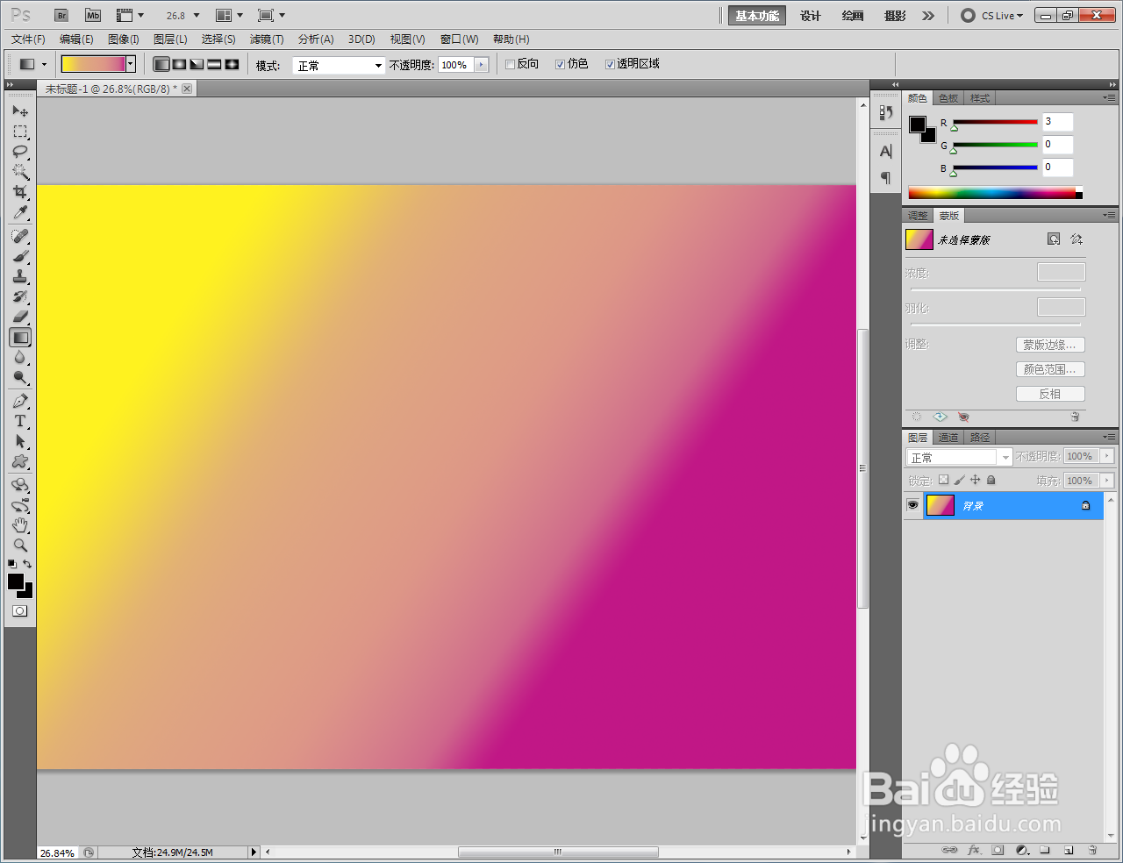
Task: Select the Eraser tool
Action: tap(20, 317)
